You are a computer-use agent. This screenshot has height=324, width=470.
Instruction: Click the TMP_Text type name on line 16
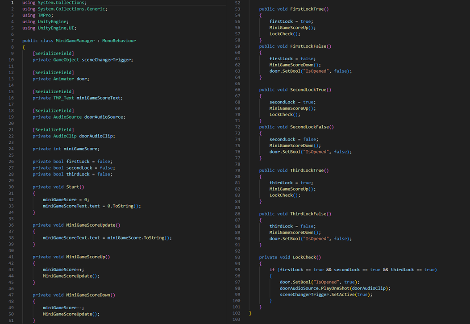pos(63,98)
